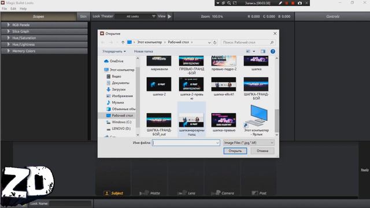370x208 pixels.
Task: Click the file name input field
Action: (x=184, y=143)
